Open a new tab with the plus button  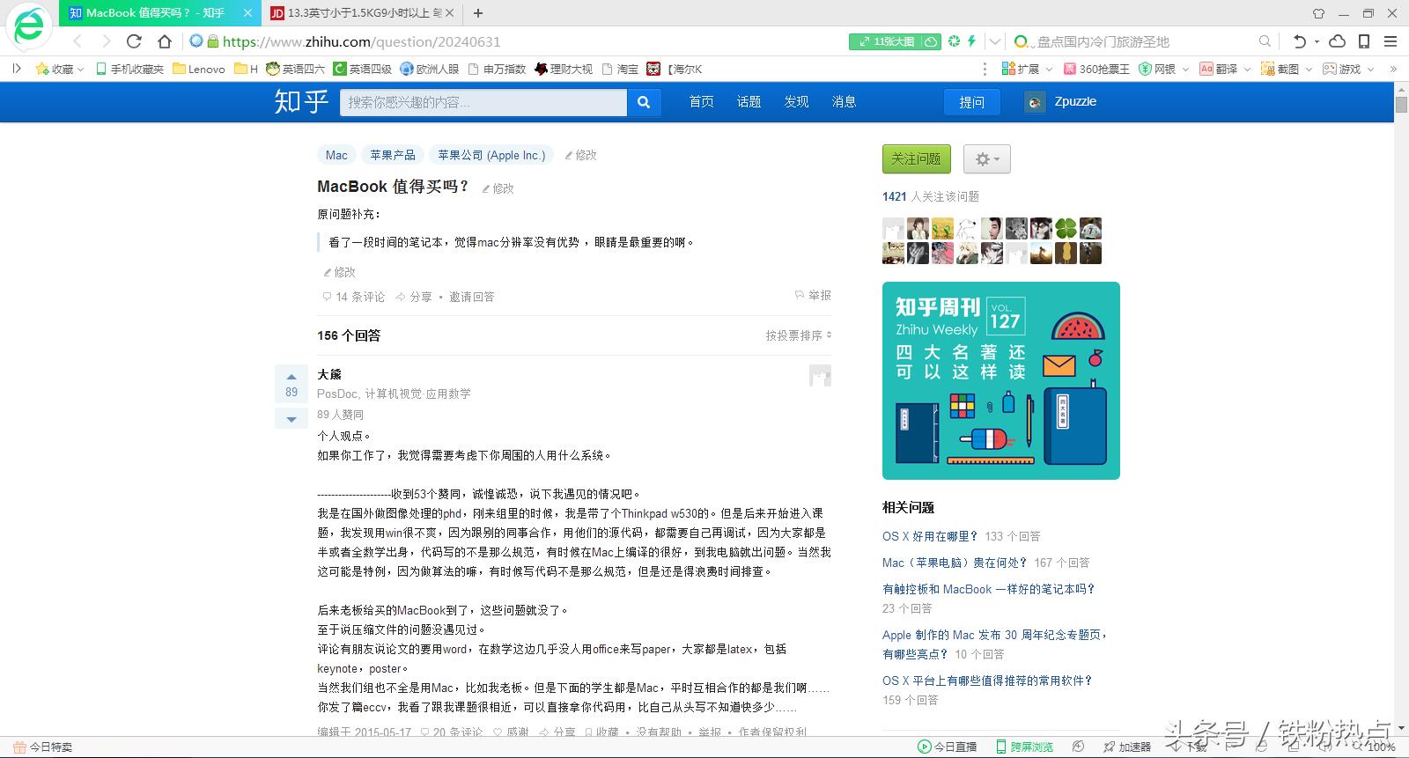[478, 13]
